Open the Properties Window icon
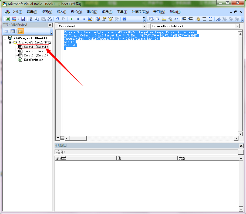Screen dimensions: 246x214 [104, 19]
